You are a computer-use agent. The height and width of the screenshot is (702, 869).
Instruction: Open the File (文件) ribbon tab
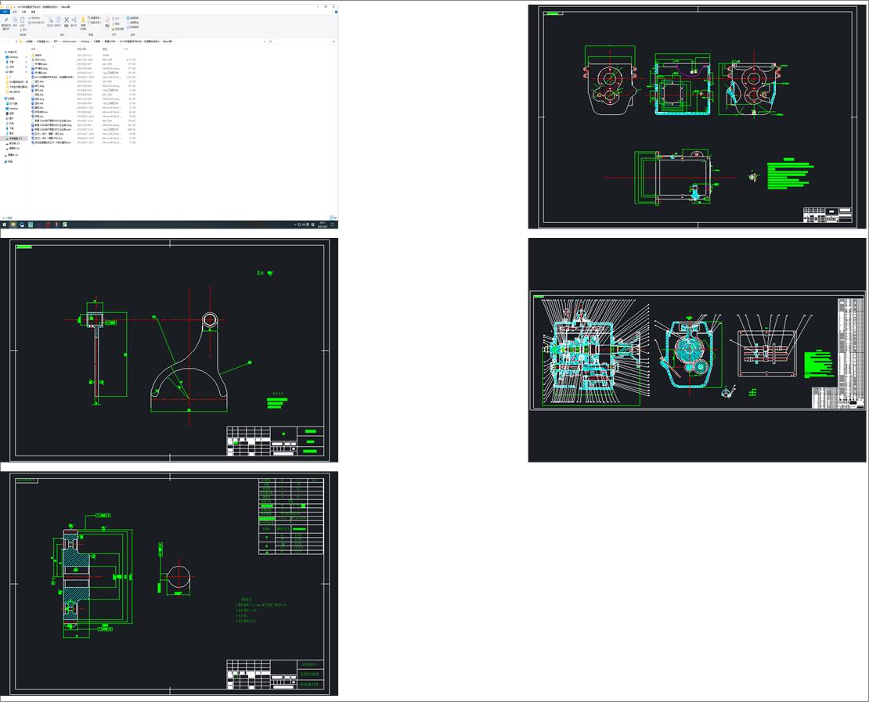5,12
